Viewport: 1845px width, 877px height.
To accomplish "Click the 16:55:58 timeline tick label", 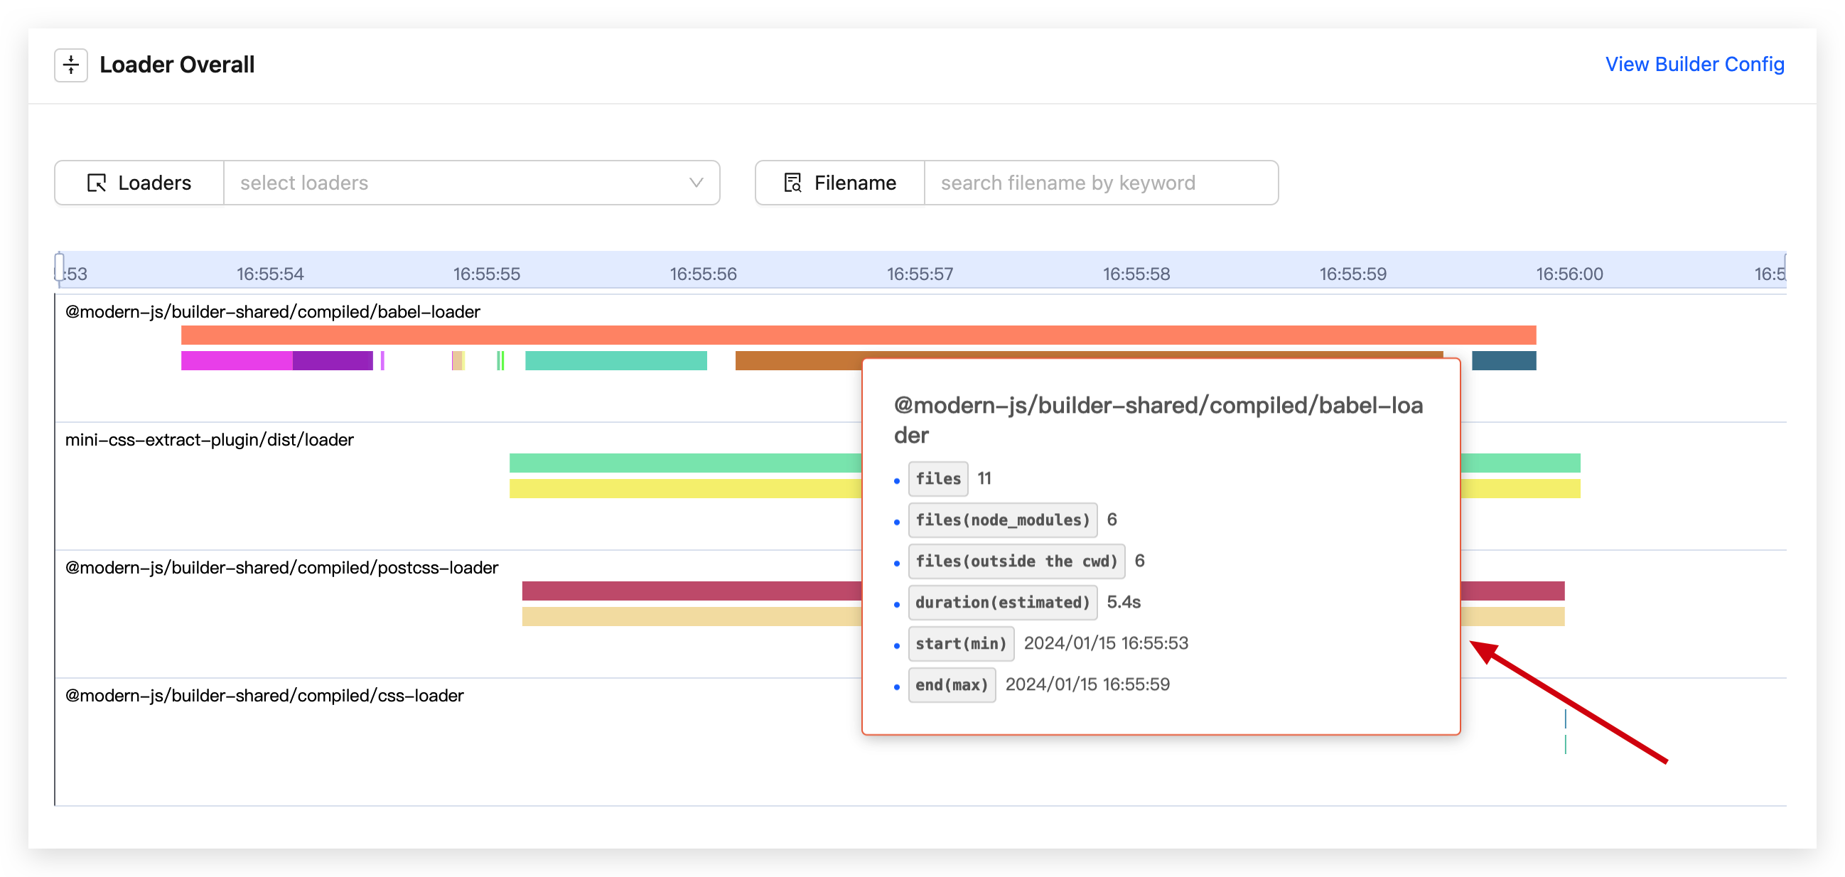I will [1136, 274].
